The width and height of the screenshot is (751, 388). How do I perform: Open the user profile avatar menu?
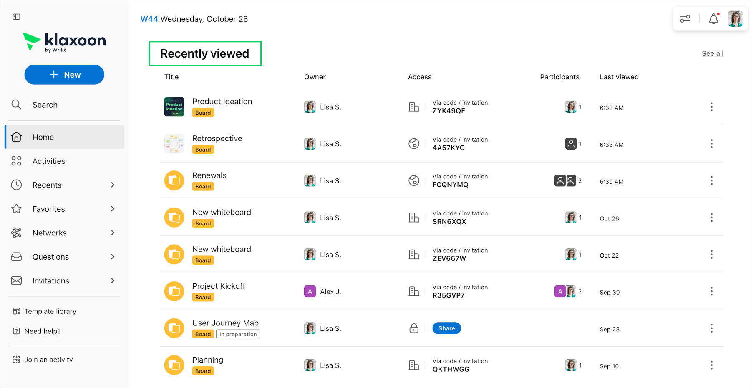(735, 19)
